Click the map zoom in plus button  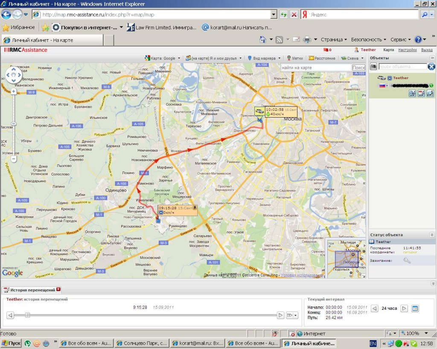click(x=13, y=91)
